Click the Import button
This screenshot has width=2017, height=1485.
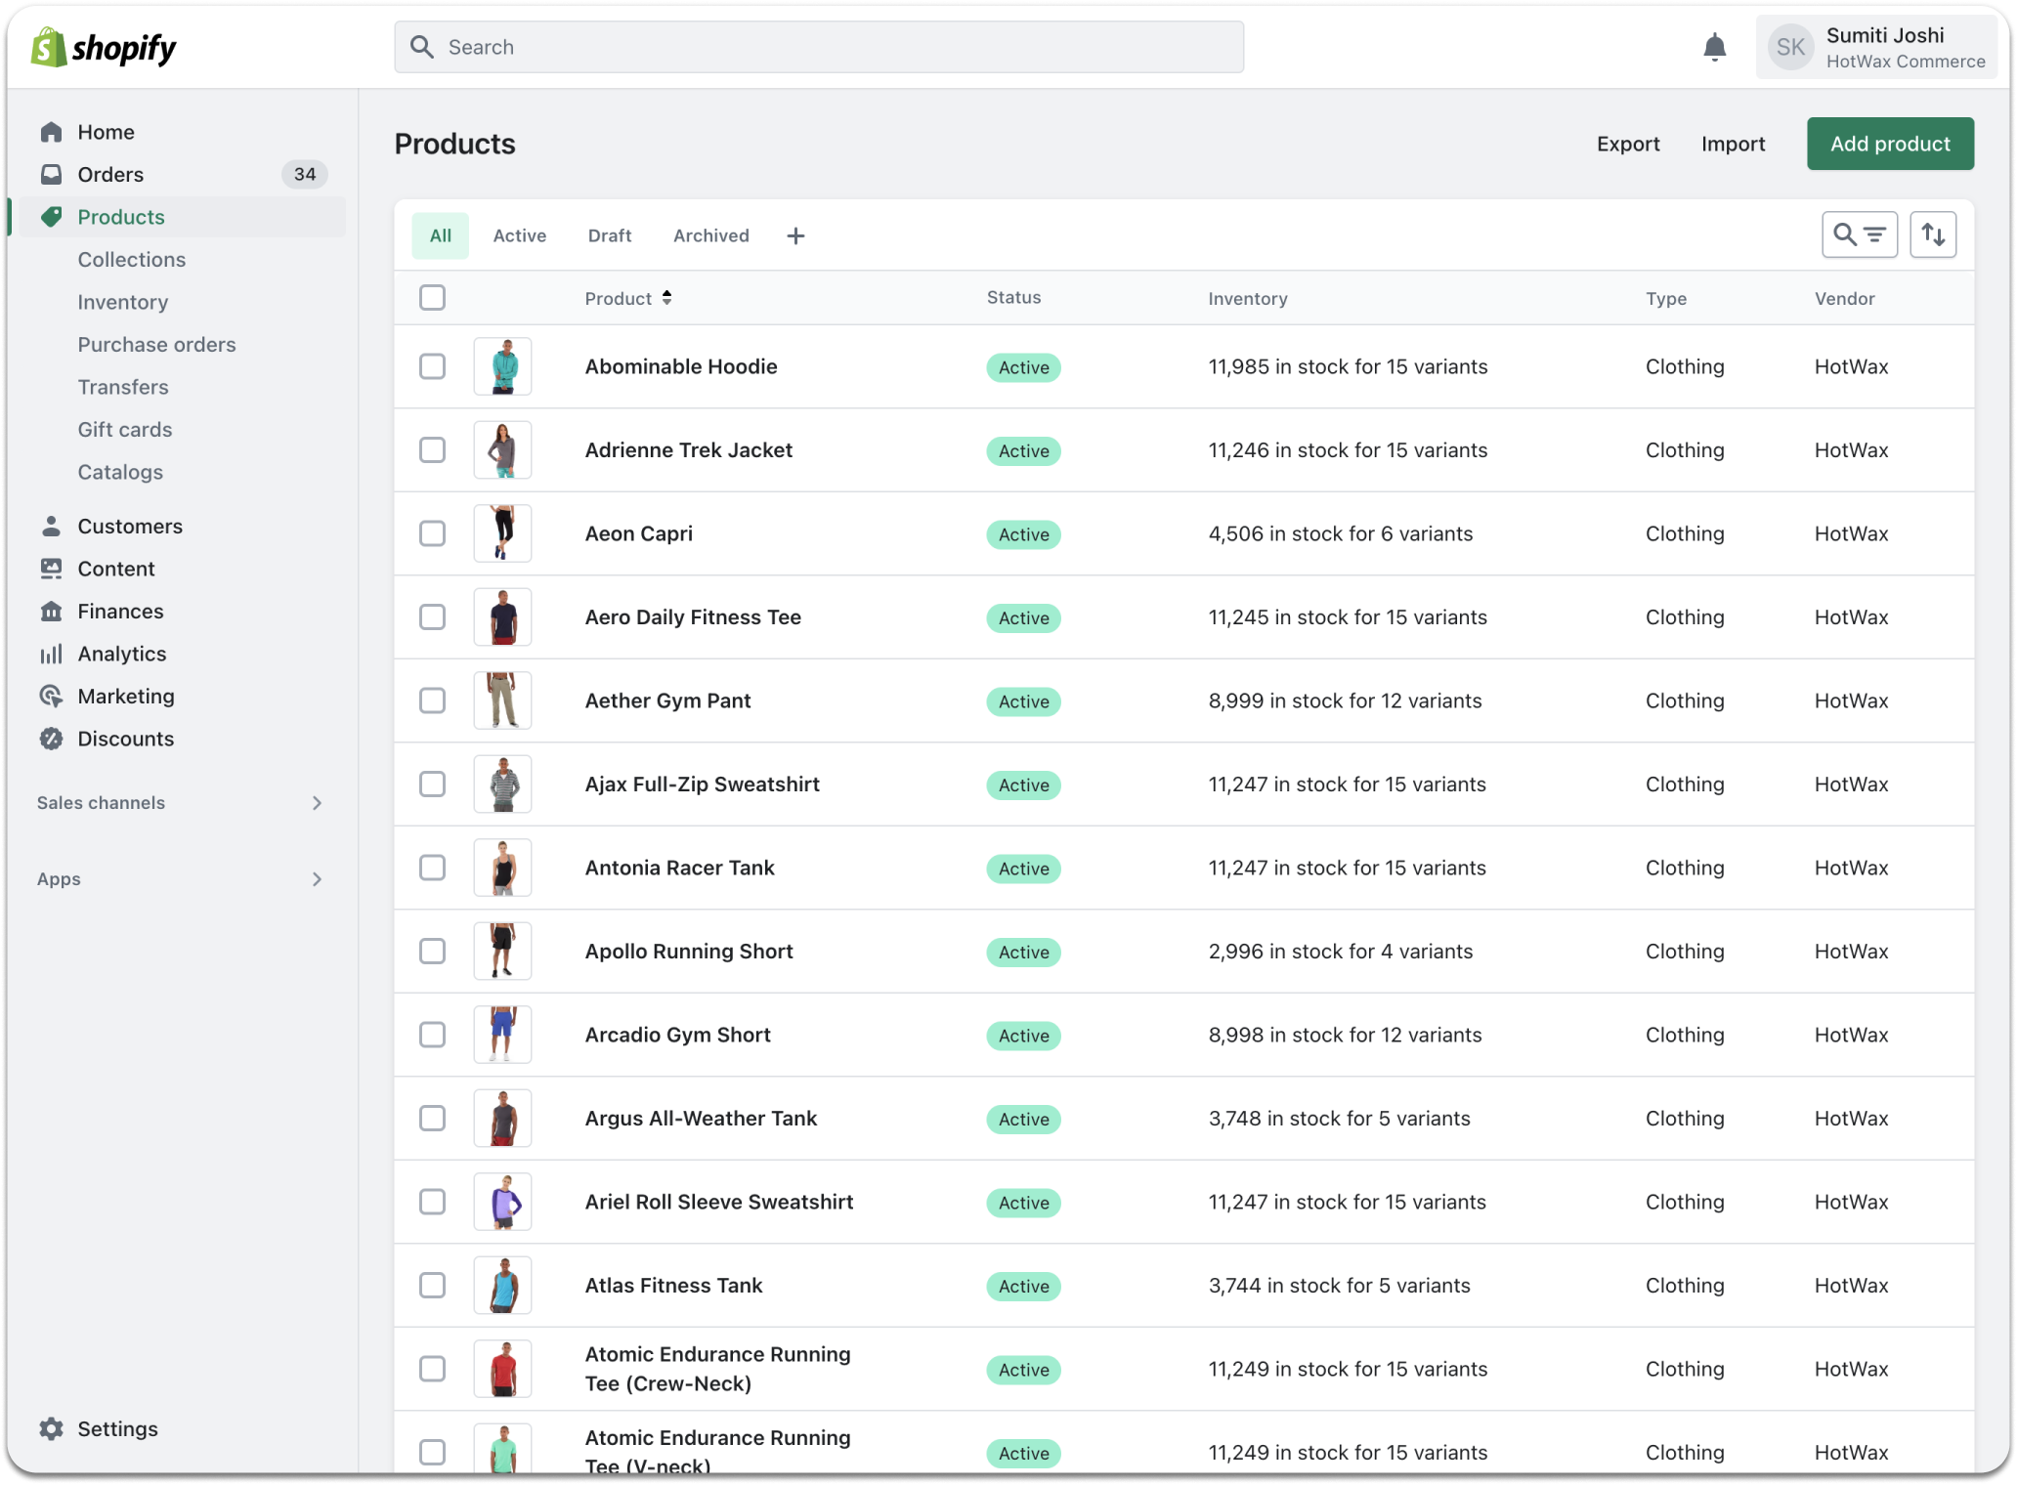1733,144
